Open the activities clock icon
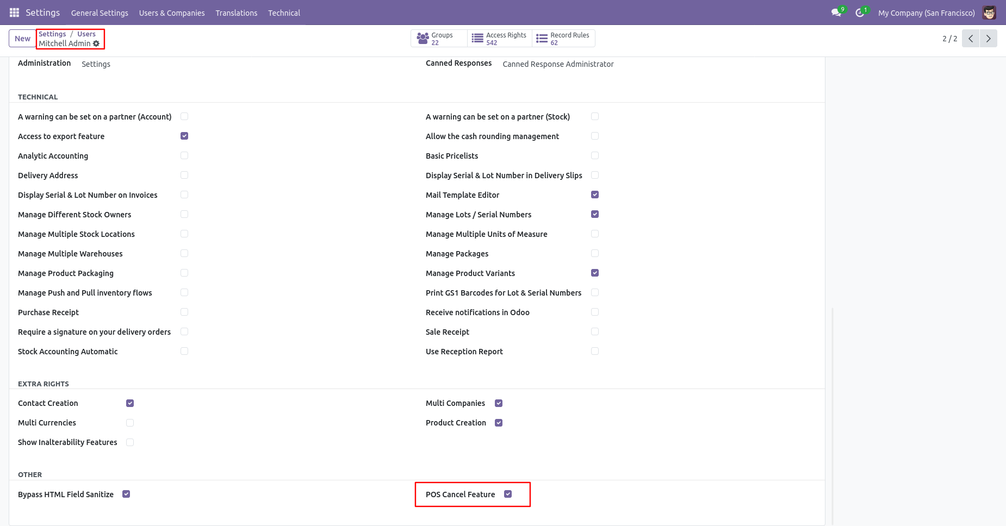 860,12
